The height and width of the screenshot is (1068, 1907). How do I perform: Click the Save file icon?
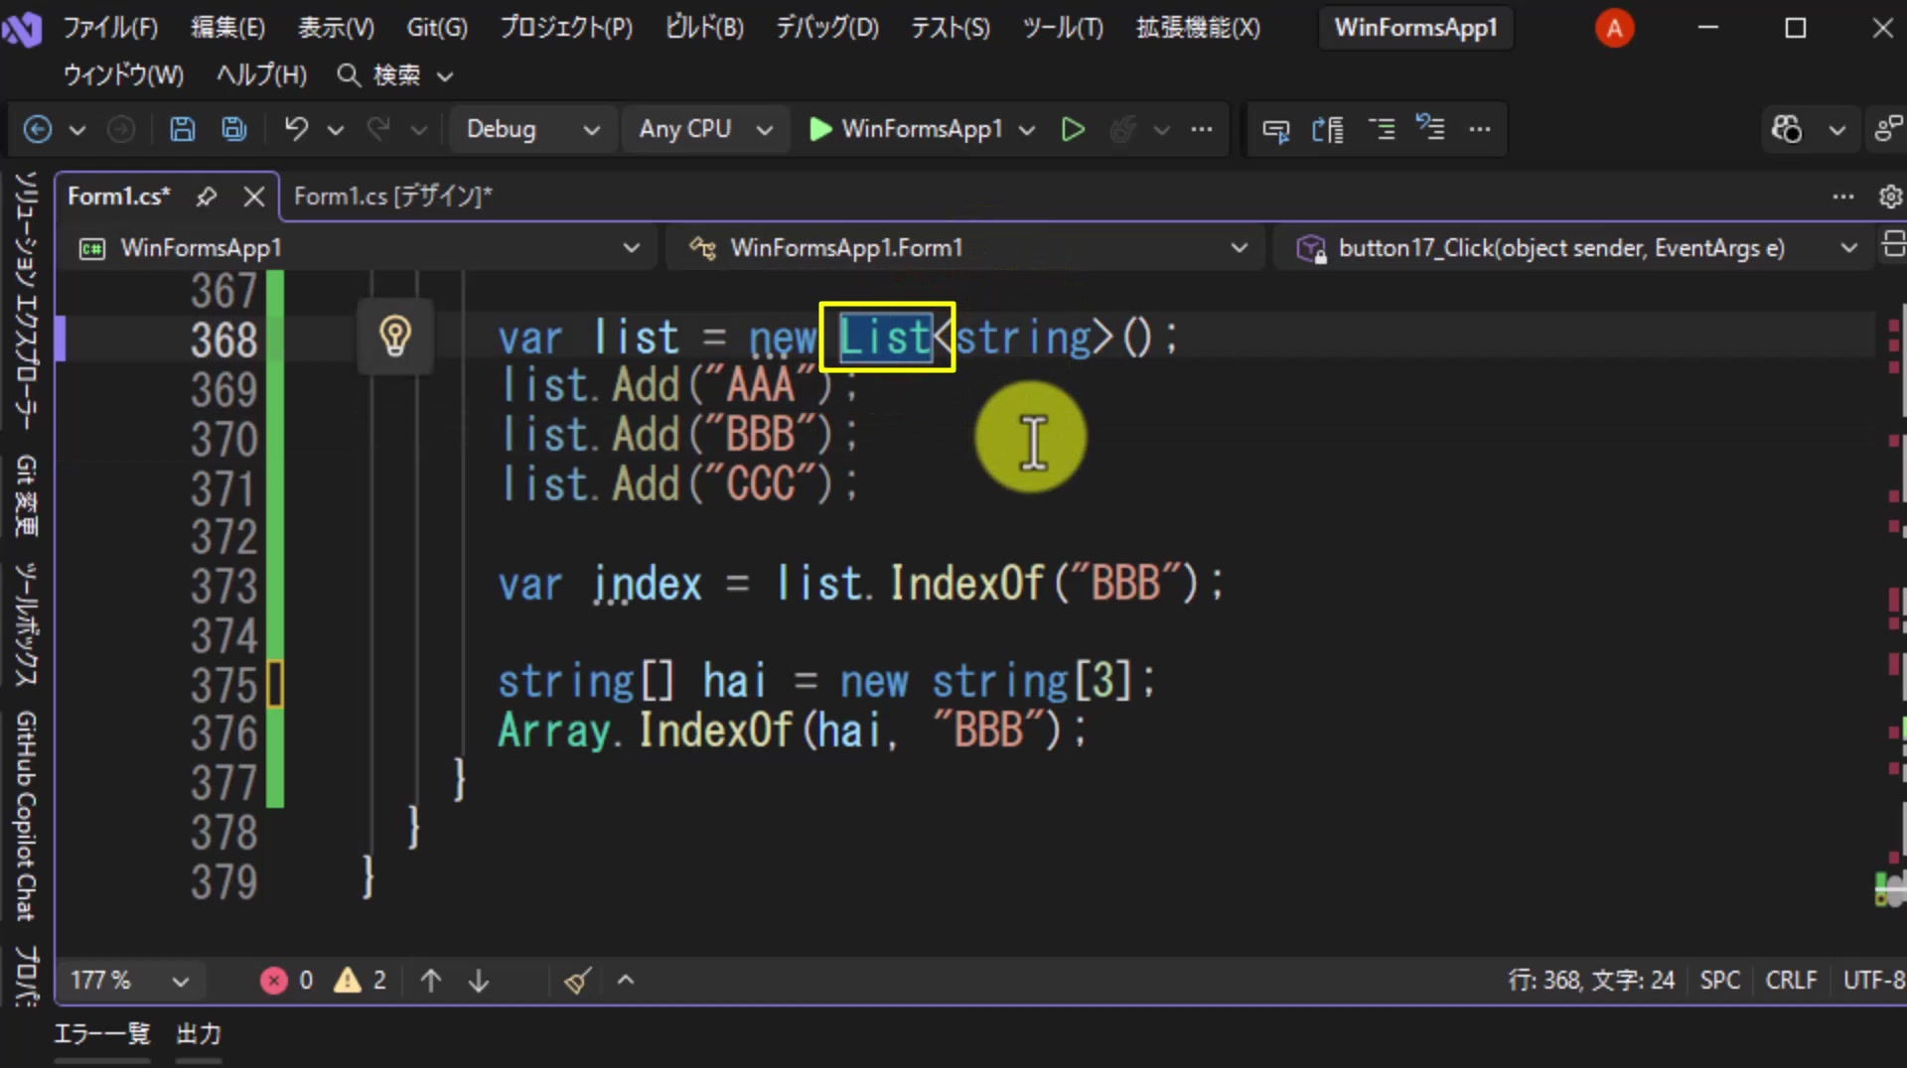click(183, 129)
